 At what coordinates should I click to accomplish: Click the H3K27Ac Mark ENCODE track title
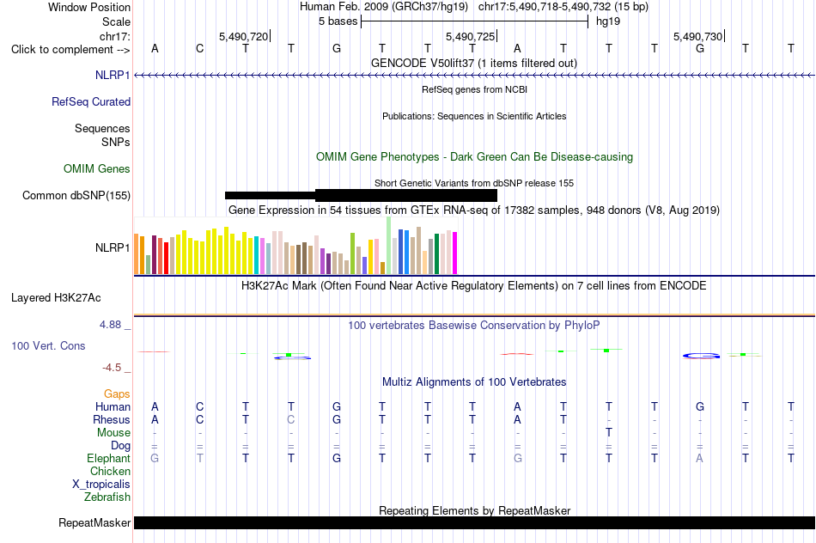(x=473, y=286)
